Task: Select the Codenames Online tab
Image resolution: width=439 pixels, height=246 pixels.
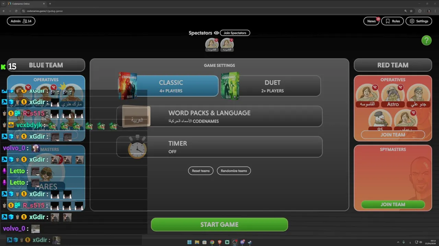Action: click(26, 3)
